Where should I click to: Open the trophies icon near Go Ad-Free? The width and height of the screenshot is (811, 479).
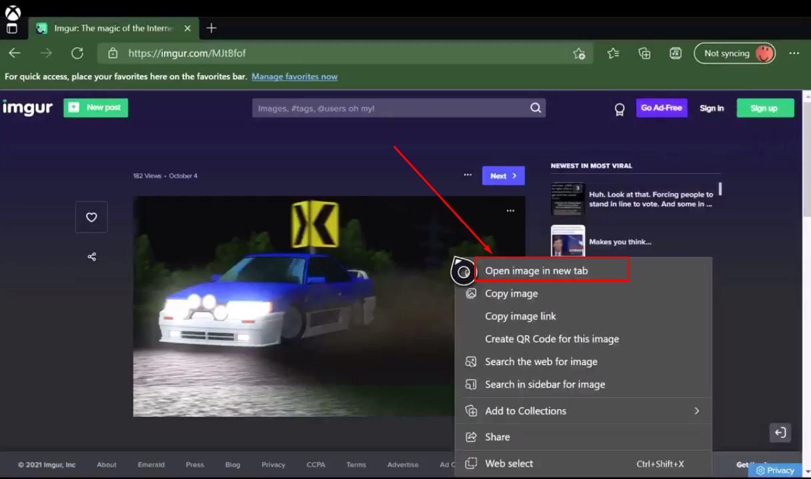(x=619, y=109)
